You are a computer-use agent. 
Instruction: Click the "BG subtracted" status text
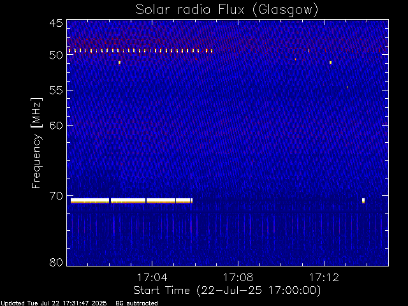[137, 303]
